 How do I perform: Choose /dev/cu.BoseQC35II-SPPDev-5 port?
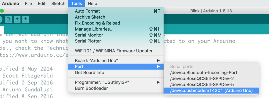tap(211, 85)
